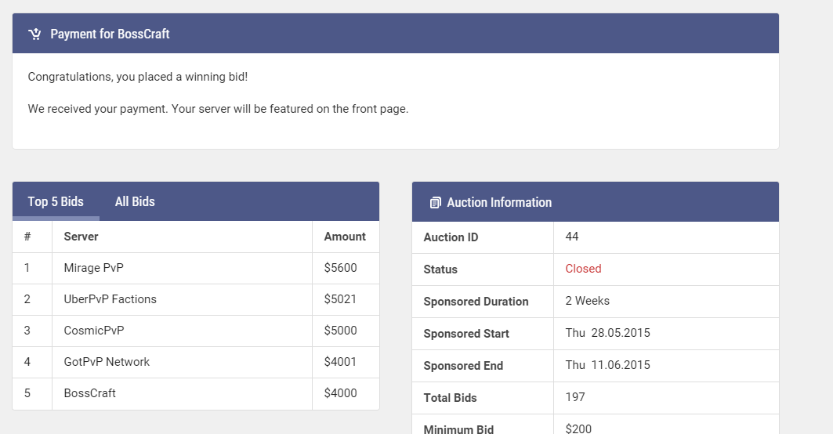The image size is (833, 434).
Task: Click the Mirage PvP server entry
Action: pyautogui.click(x=93, y=268)
